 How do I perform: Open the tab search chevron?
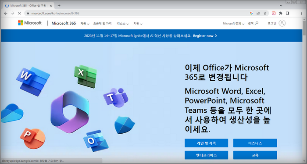tap(281, 6)
